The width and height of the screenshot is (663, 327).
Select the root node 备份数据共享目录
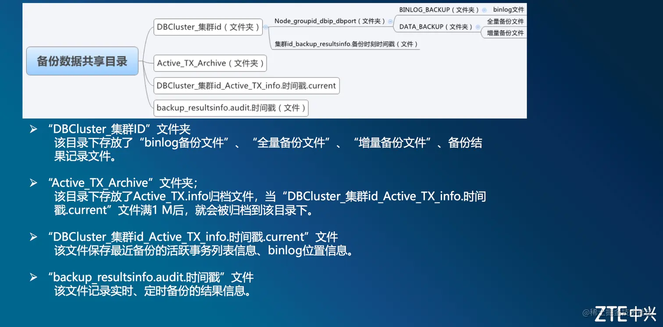(x=82, y=61)
